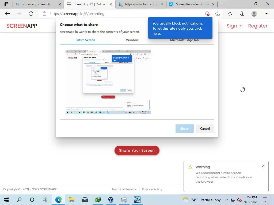Add this page to favorites star
This screenshot has width=274, height=205.
coord(217,14)
